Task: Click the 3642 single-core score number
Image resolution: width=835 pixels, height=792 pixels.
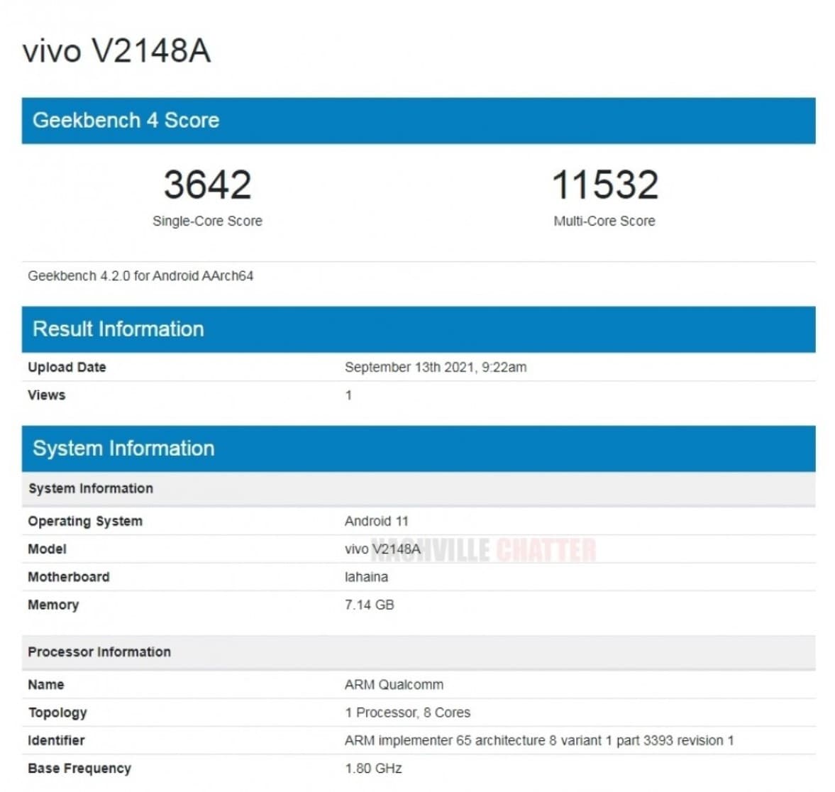Action: [207, 185]
